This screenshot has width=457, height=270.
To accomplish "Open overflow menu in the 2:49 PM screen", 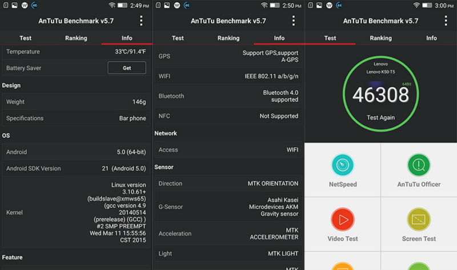I will (141, 21).
